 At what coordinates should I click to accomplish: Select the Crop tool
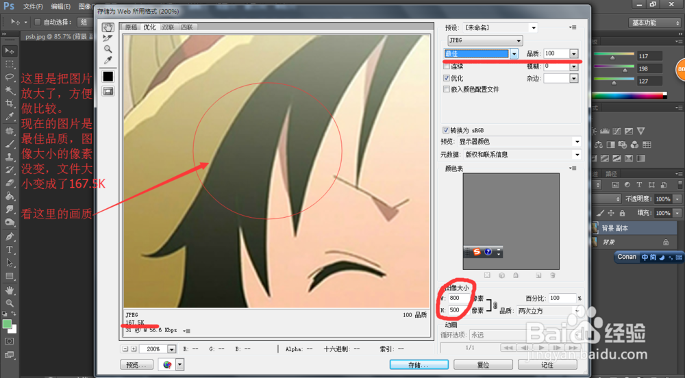click(9, 103)
